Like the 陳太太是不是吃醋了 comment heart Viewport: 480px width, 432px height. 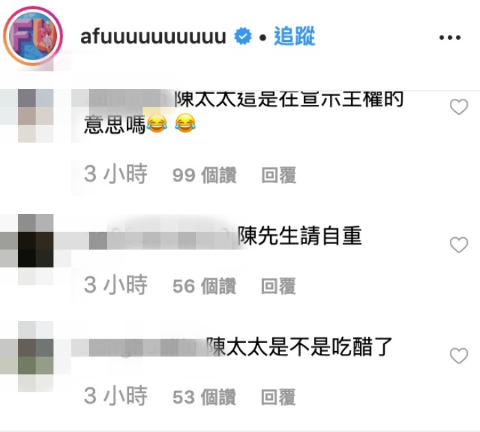click(x=459, y=355)
